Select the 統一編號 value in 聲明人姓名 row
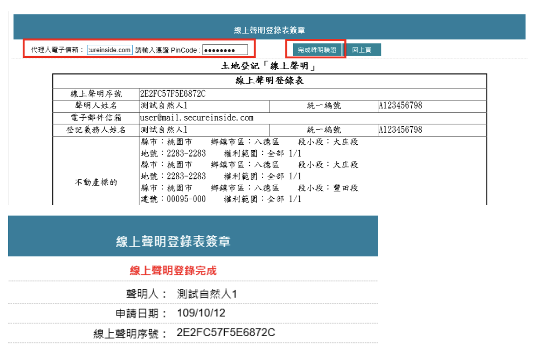The height and width of the screenshot is (353, 539). pos(400,106)
